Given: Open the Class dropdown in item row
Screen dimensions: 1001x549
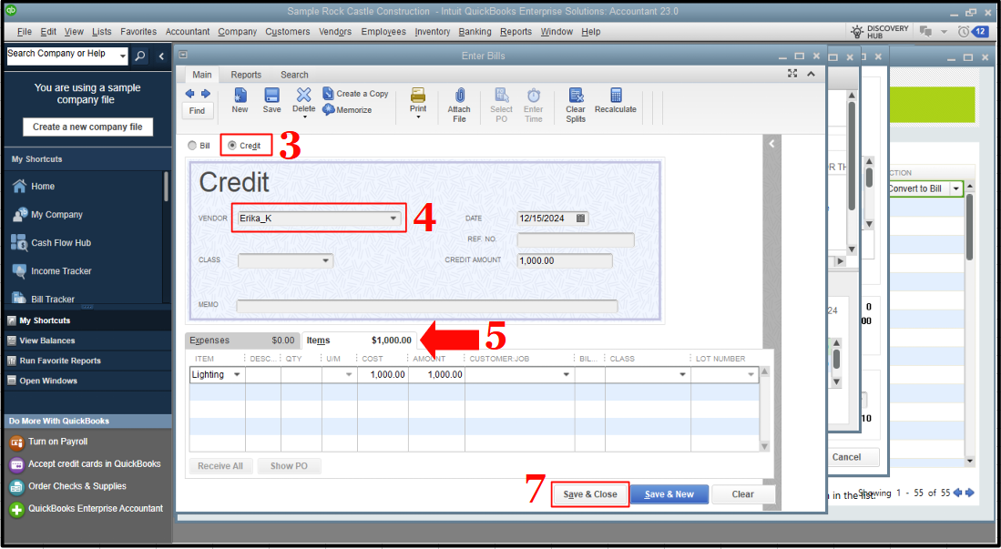Looking at the screenshot, I should (682, 375).
